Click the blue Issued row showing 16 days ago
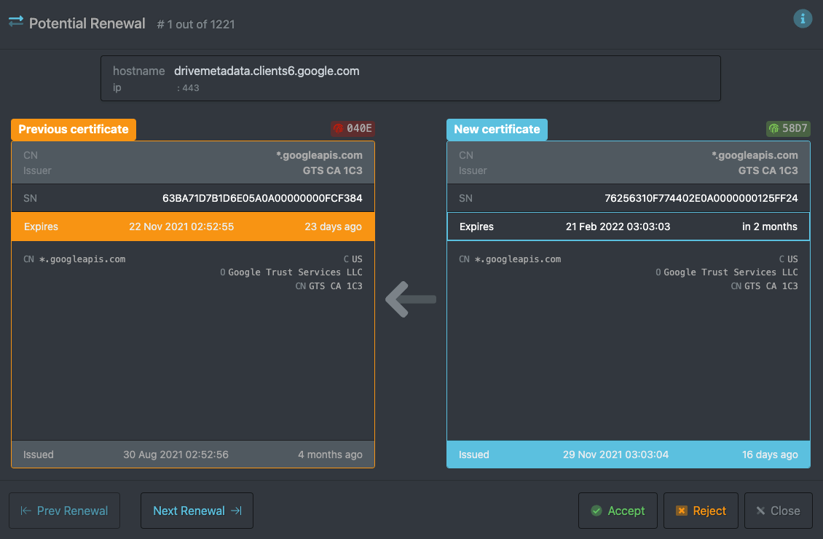This screenshot has width=823, height=539. point(628,455)
